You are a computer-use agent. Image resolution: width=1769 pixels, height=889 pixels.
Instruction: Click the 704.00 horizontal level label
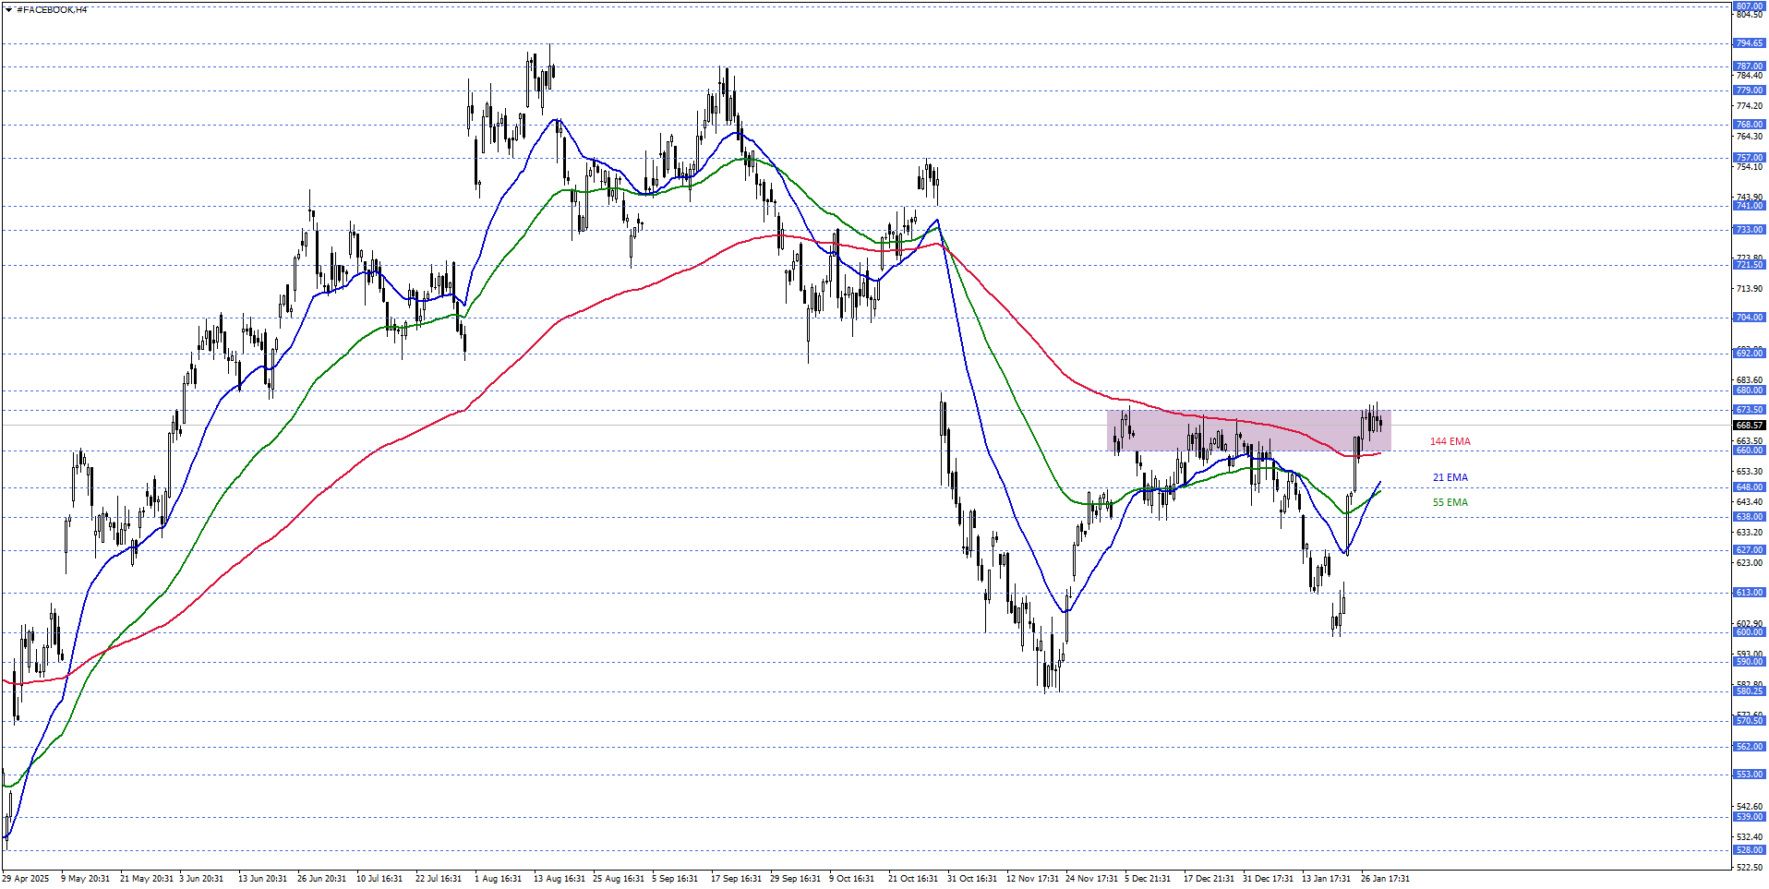[x=1749, y=318]
